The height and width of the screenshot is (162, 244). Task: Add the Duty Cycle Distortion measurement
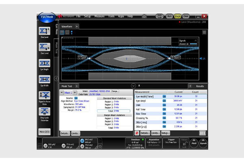coord(44,111)
